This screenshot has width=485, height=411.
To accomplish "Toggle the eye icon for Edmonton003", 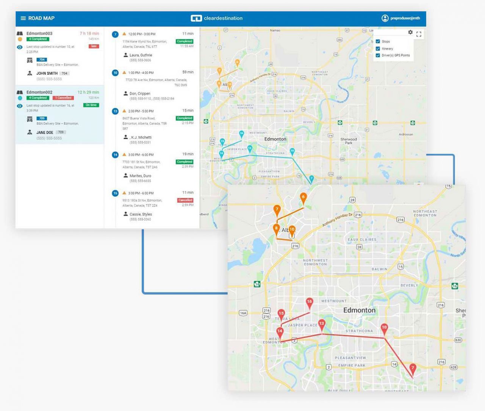I will [x=19, y=47].
